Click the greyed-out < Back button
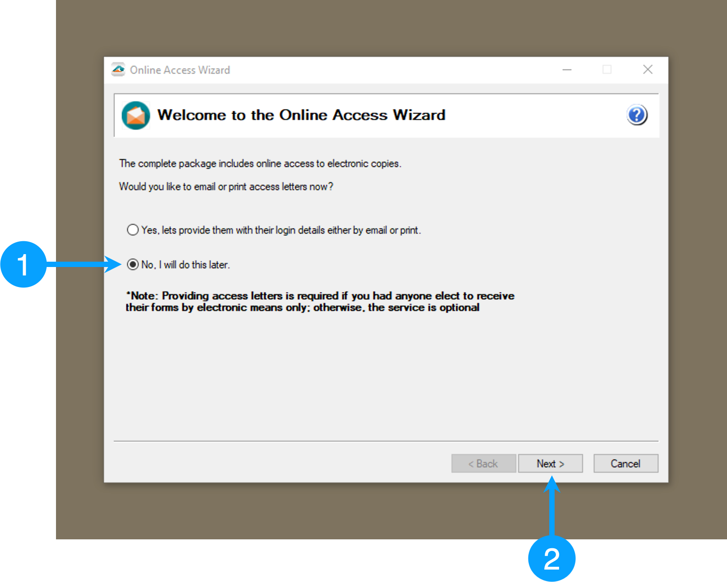The image size is (727, 582). [483, 463]
